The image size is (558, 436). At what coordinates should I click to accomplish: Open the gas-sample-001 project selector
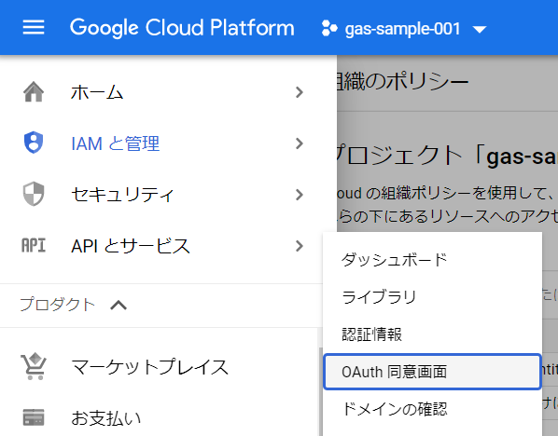click(403, 29)
